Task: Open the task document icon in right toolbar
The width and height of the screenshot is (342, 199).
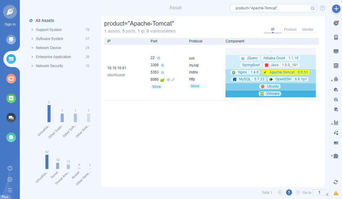Action: pos(336,37)
